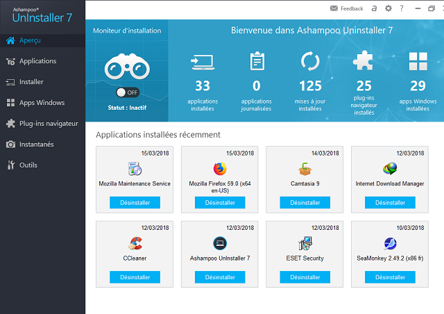Click the Statut : Inactif label
The height and width of the screenshot is (314, 444).
click(127, 108)
